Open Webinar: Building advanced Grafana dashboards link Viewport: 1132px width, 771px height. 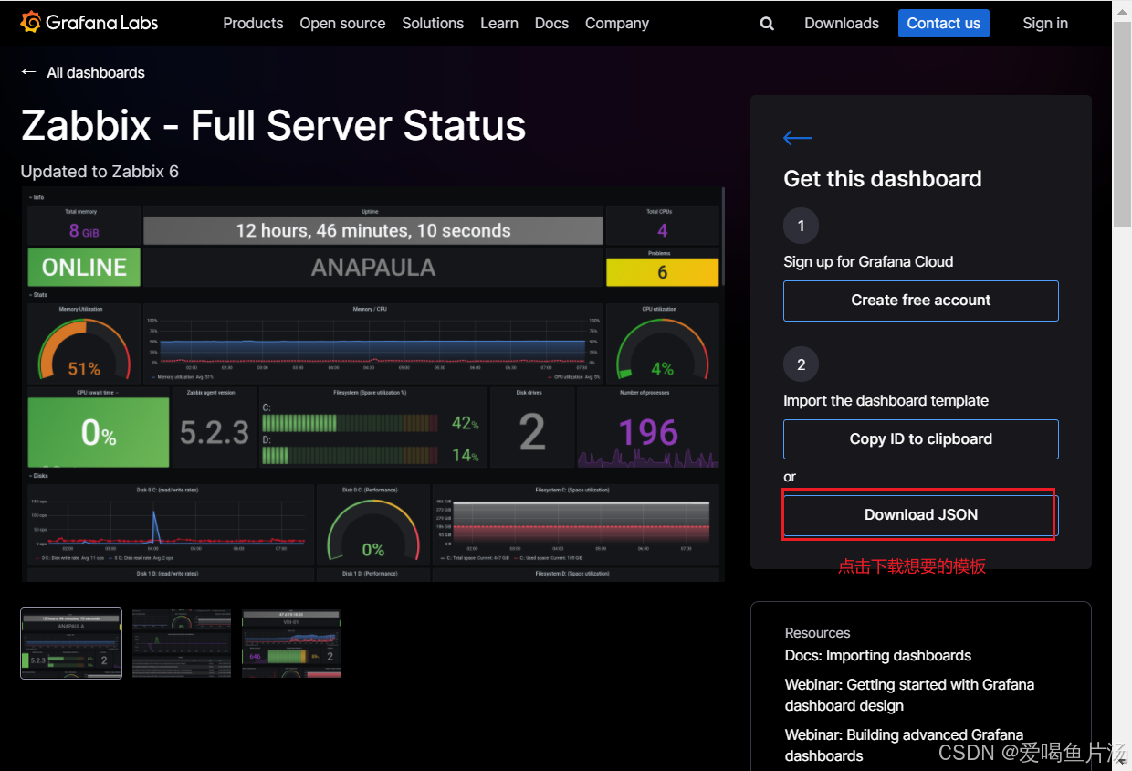(904, 745)
